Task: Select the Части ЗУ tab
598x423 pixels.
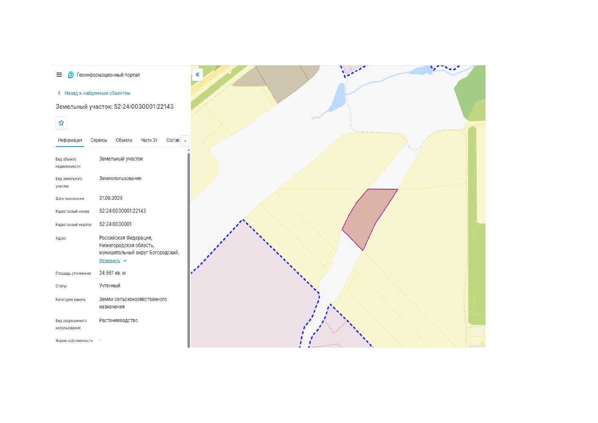Action: (149, 140)
